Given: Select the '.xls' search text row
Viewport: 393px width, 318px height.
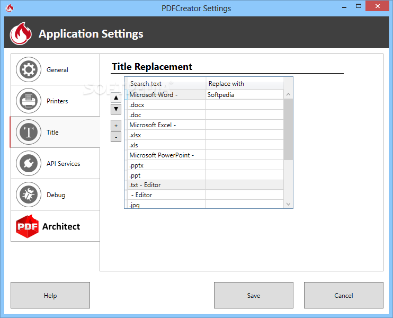Looking at the screenshot, I should (206, 145).
